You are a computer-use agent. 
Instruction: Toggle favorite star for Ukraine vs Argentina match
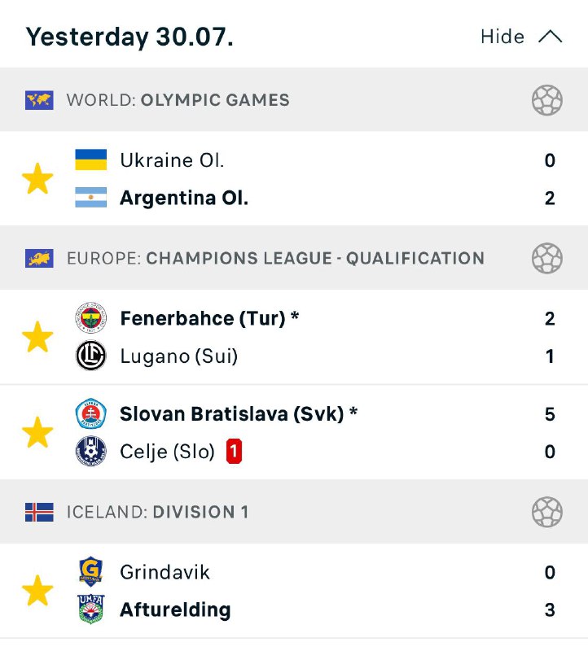[x=37, y=179]
